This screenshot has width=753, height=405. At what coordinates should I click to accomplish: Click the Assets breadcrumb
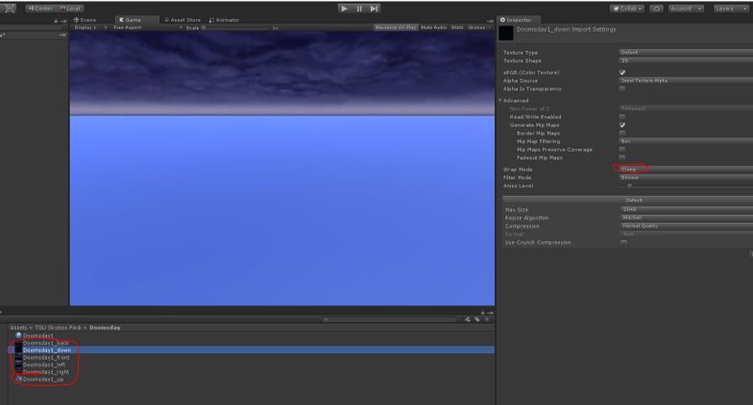click(x=19, y=328)
